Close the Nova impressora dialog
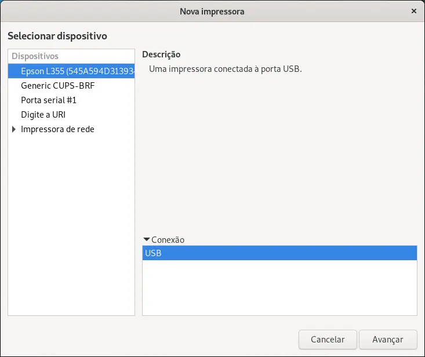The image size is (425, 357). point(413,11)
